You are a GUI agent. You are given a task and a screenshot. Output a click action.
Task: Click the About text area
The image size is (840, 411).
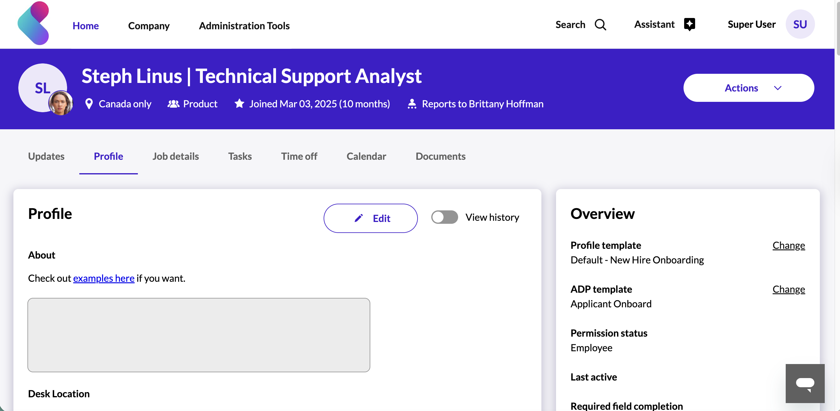[x=199, y=335]
